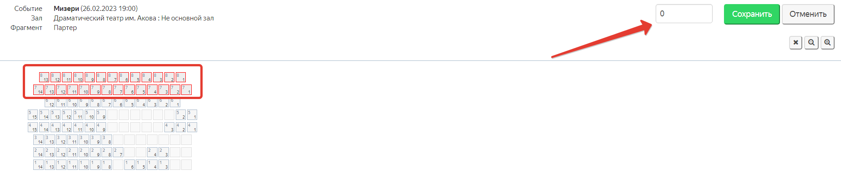Click the Отменить cancel button
Viewport: 841px width, 189px height.
(x=808, y=14)
